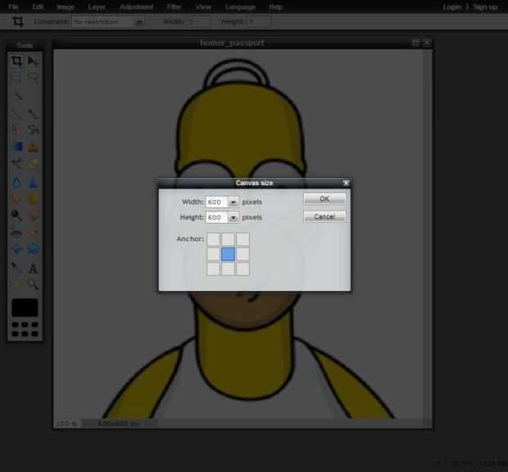Click the Login link
508x472 pixels.
pos(452,7)
